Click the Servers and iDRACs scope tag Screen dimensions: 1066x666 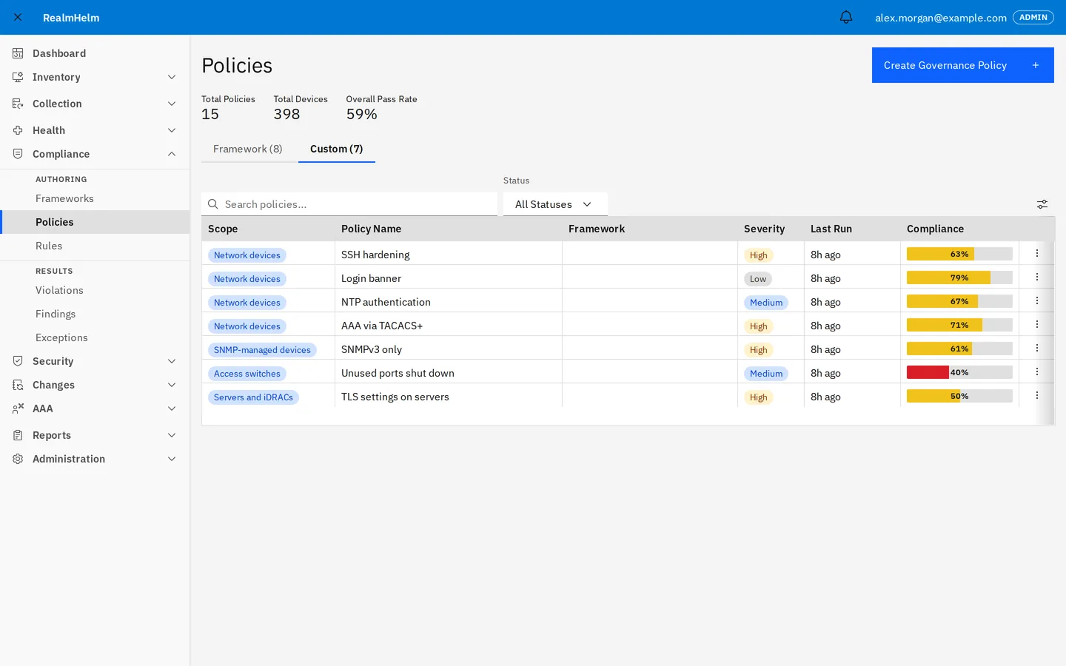point(253,397)
